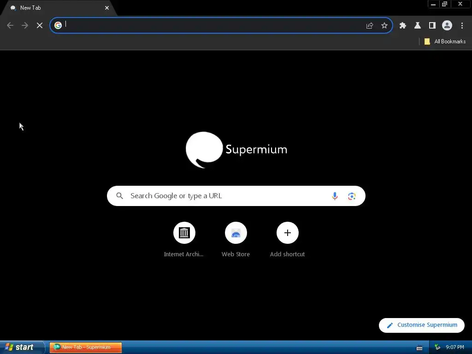Click the keyboard icon in the taskbar
Screen dimensions: 472x354
click(419, 348)
